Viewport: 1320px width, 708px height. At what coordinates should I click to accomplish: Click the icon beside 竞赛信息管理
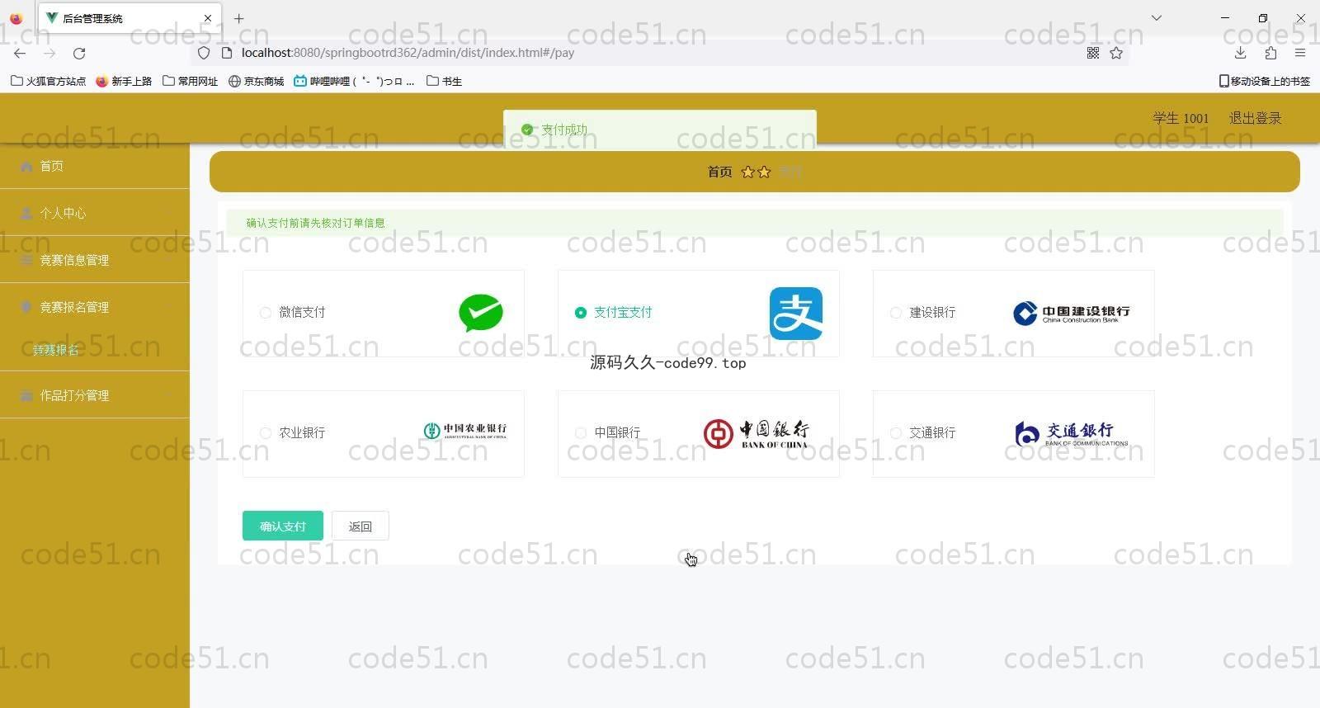coord(26,260)
